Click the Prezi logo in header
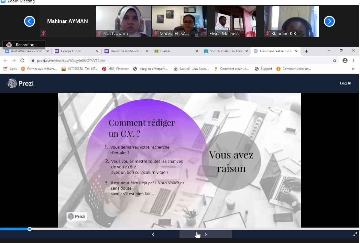The image size is (360, 243). click(x=21, y=83)
